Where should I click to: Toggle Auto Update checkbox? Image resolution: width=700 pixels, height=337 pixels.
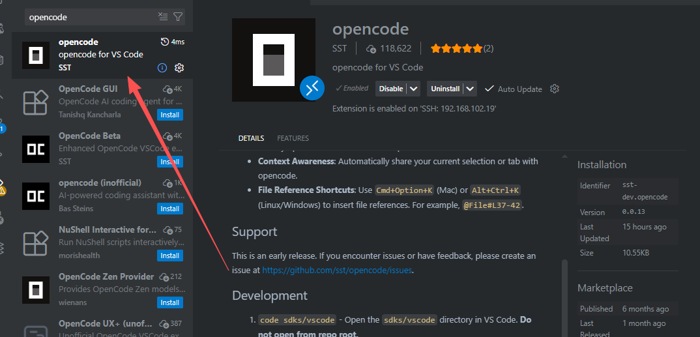(489, 89)
